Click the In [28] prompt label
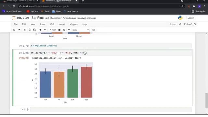The image size is (208, 117). pos(24,53)
